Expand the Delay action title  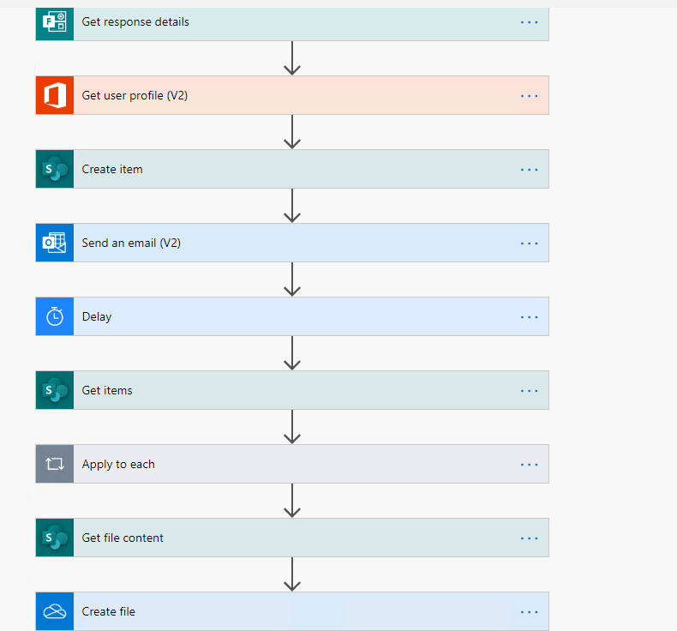(97, 316)
